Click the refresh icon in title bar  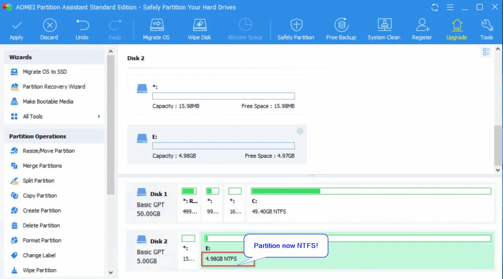(x=435, y=7)
